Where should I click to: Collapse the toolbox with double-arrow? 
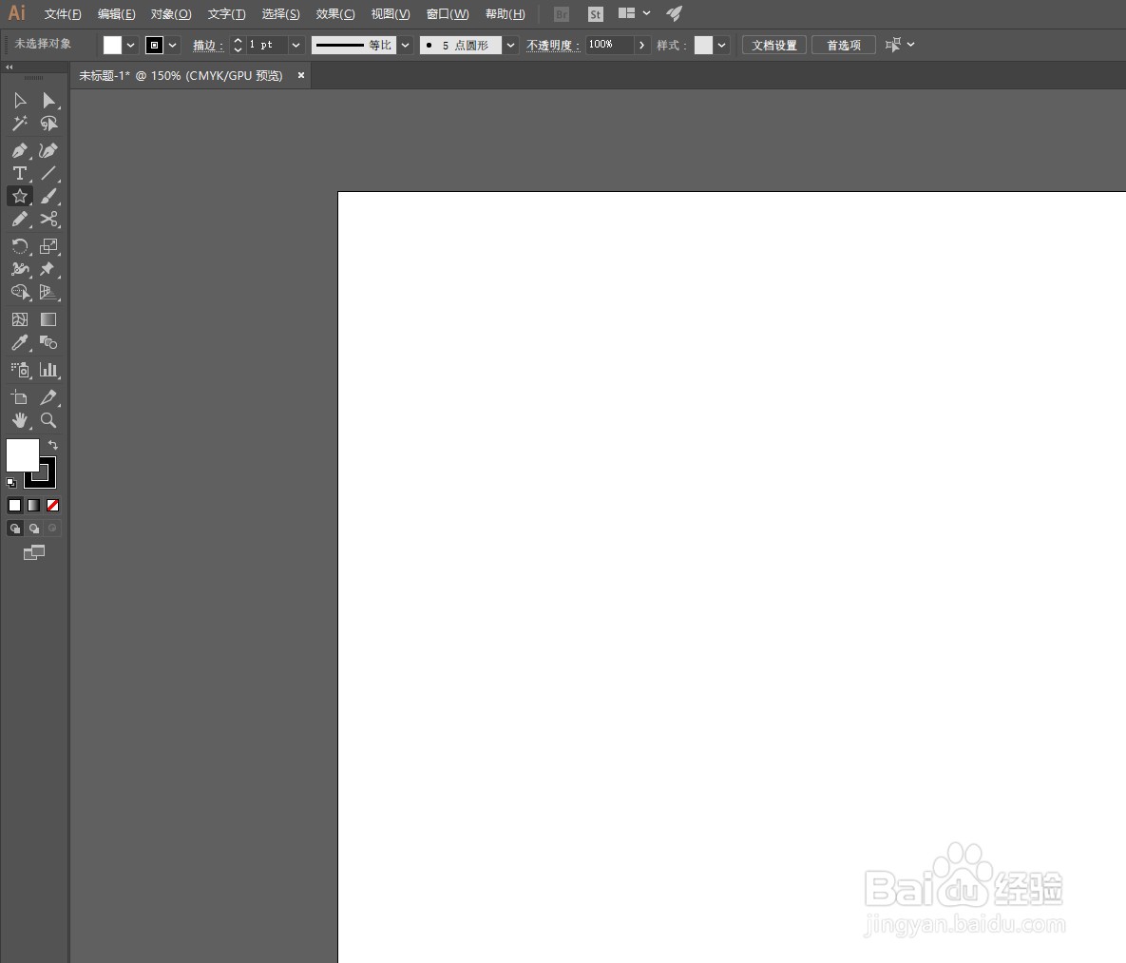10,67
